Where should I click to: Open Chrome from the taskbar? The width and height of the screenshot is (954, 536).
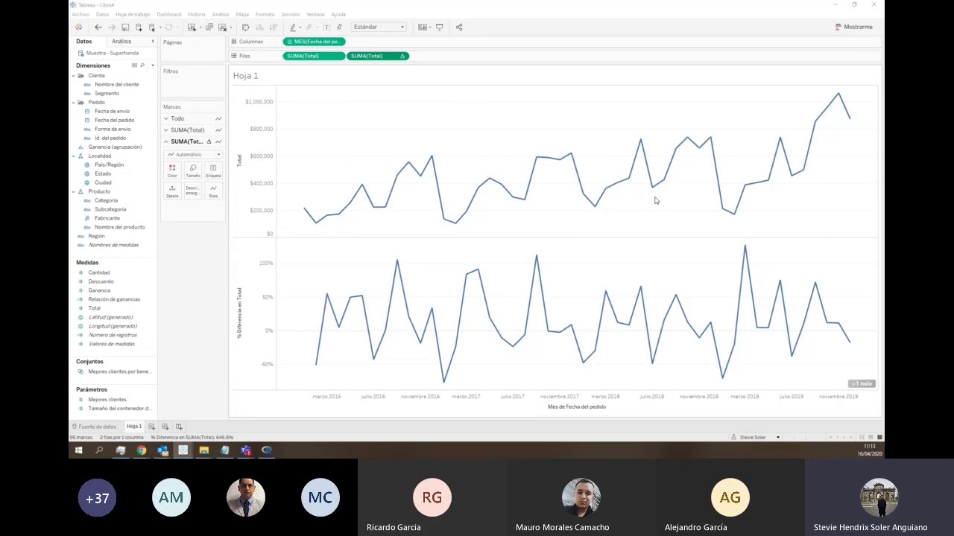tap(142, 450)
